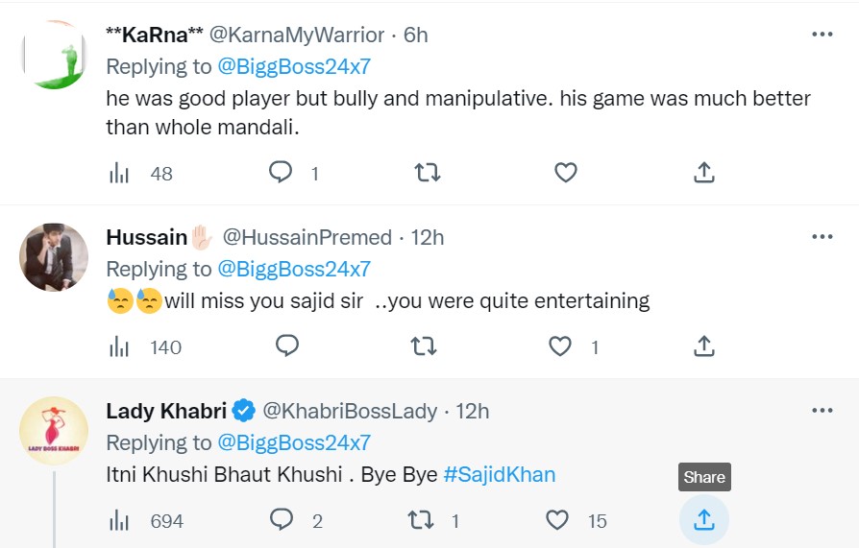Like Hussain's reply tweet

(x=560, y=346)
